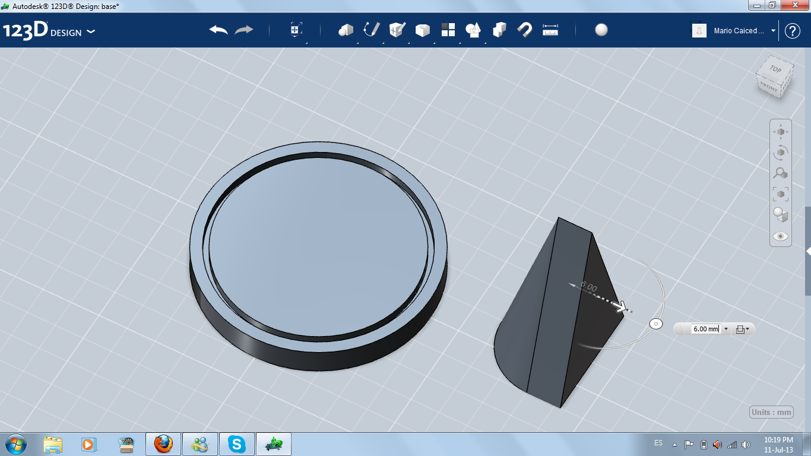Open the third pinned taskbar program
Viewport: 811px width, 456px height.
(126, 444)
